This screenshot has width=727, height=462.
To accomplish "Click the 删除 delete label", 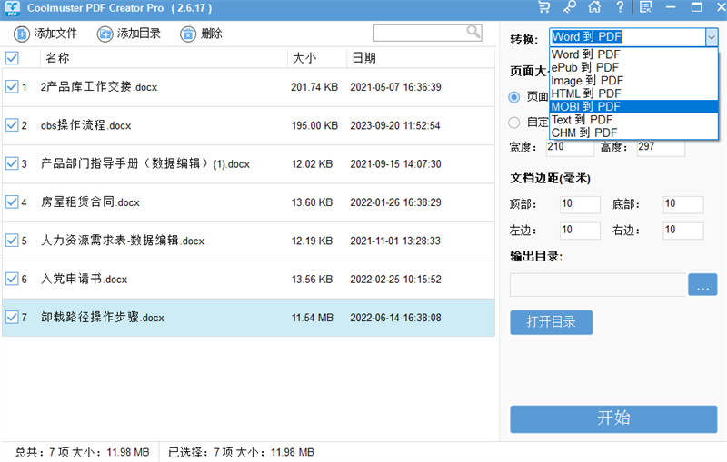I will [x=212, y=34].
